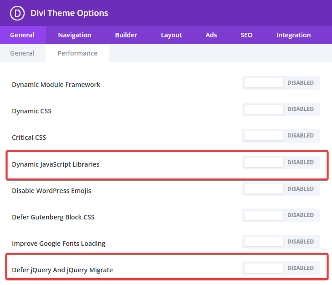Click the Dynamic JavaScript Libraries label
The height and width of the screenshot is (285, 332).
point(56,164)
